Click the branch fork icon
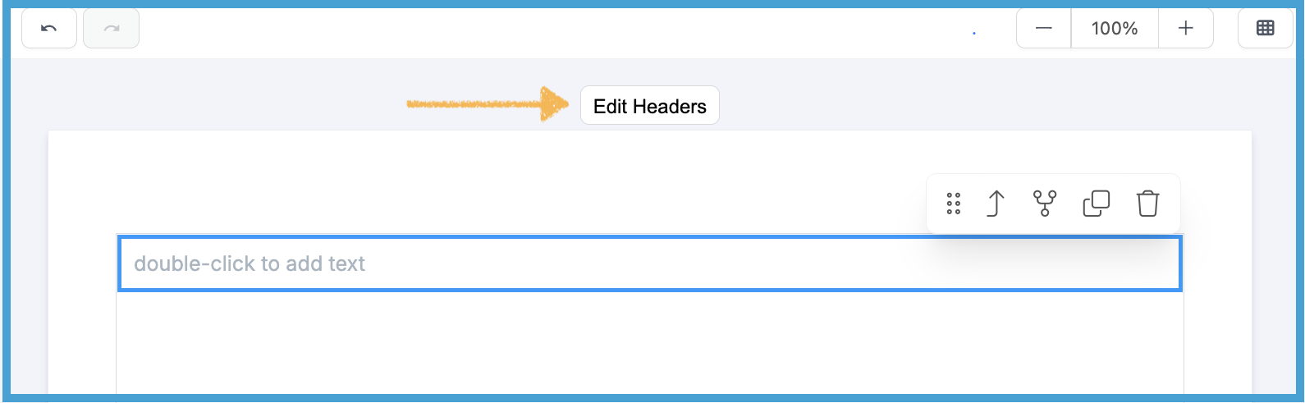The width and height of the screenshot is (1305, 403). (1045, 204)
